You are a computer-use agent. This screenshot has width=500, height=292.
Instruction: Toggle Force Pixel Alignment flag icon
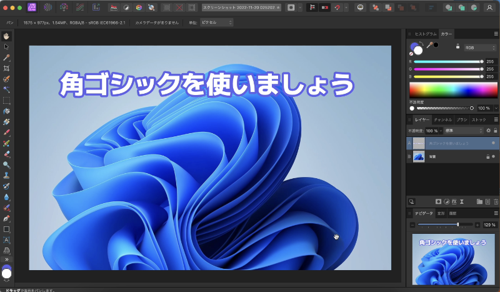point(312,8)
